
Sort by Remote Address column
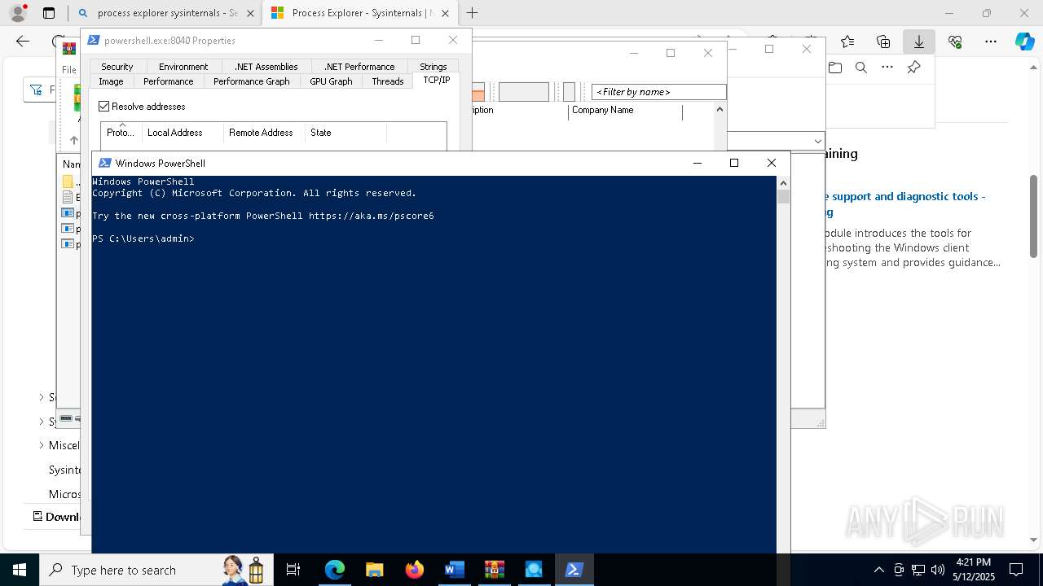tap(264, 133)
